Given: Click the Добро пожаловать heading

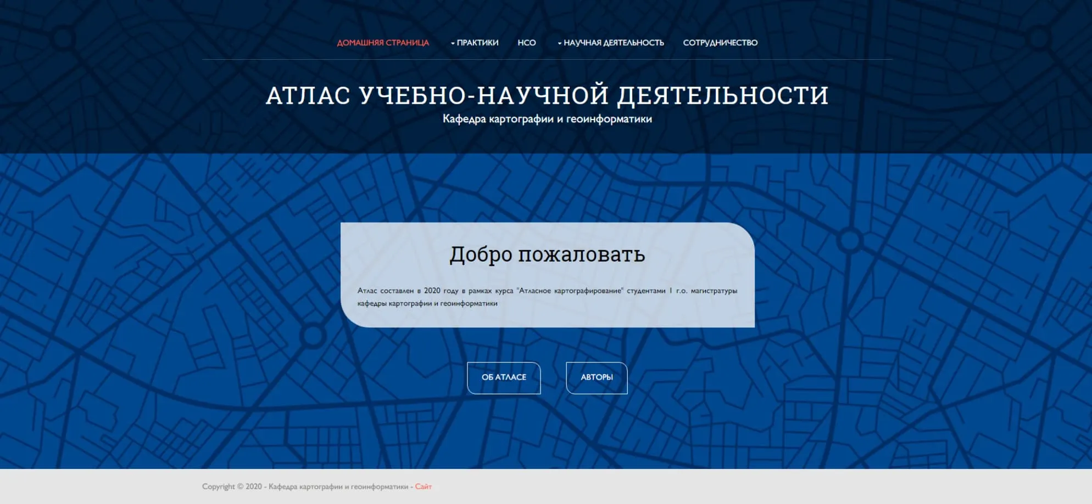Looking at the screenshot, I should tap(547, 254).
